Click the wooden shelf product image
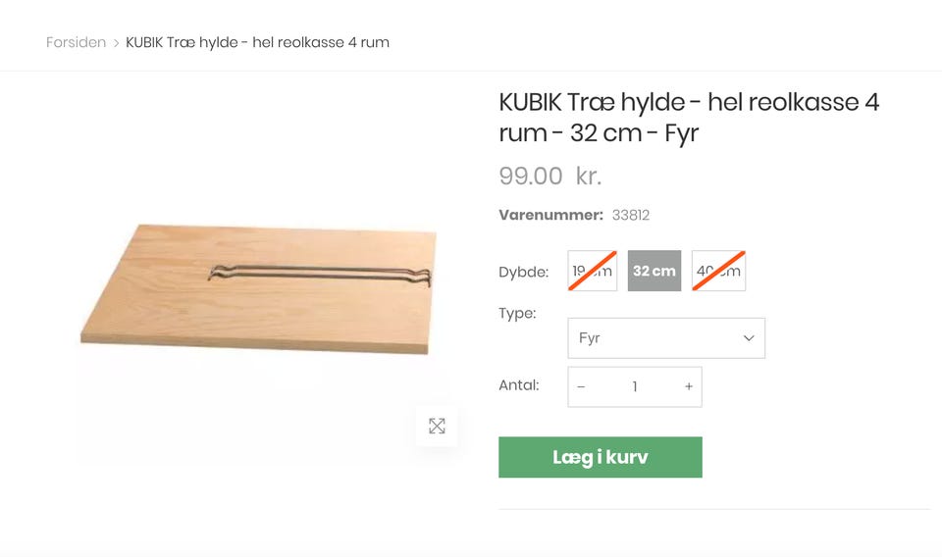The image size is (942, 557). (258, 288)
